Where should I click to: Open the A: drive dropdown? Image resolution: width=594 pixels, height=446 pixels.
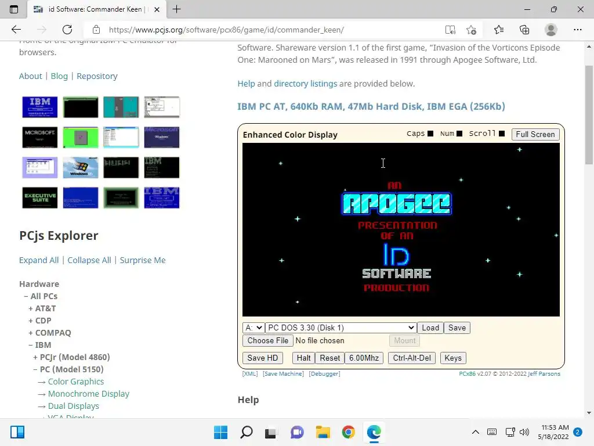point(253,328)
